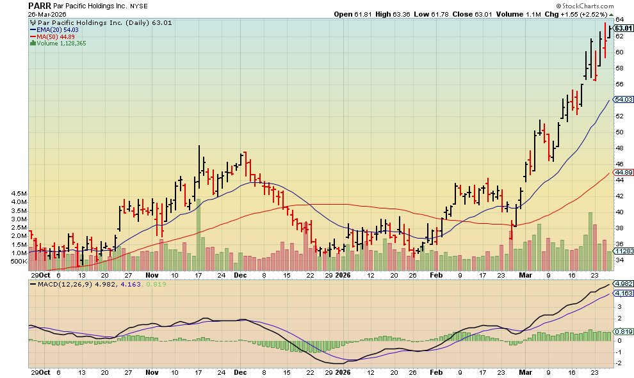Click the 500K volume scale label
Image resolution: width=634 pixels, height=378 pixels.
tap(19, 262)
